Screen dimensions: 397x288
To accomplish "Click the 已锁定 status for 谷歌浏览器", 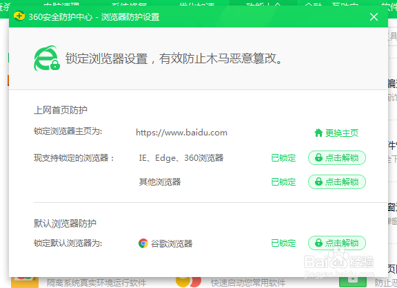I will coord(283,243).
